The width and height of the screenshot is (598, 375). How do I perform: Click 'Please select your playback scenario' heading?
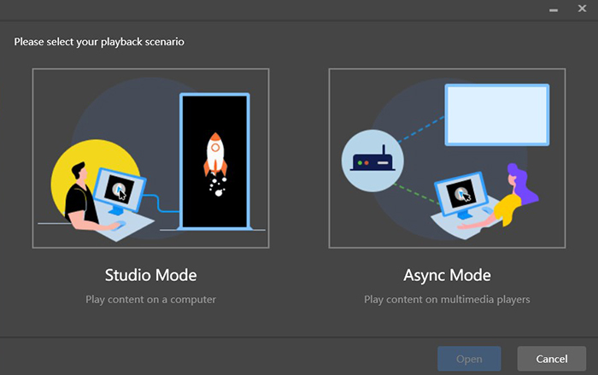99,42
